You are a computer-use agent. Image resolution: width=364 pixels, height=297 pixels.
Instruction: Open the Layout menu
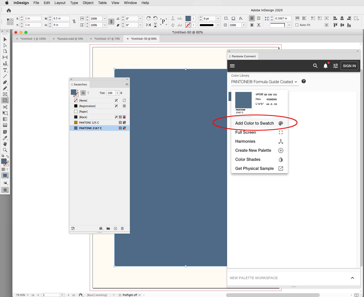point(60,3)
